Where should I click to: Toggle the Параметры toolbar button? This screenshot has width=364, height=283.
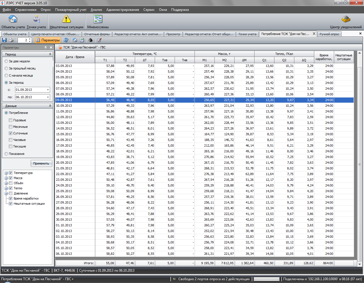coord(48,40)
